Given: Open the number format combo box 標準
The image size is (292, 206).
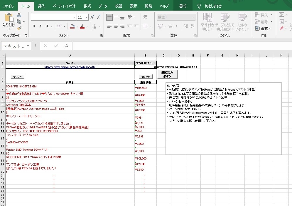Looking at the screenshot, I should 176,17.
